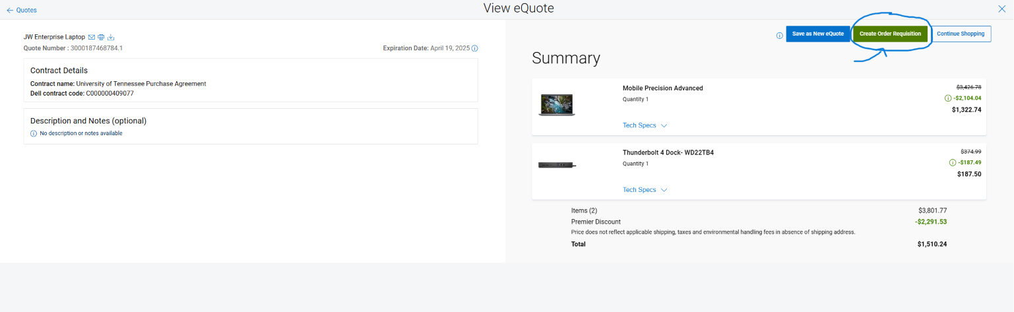Click the Mobile Precision laptop thumbnail

(x=557, y=106)
